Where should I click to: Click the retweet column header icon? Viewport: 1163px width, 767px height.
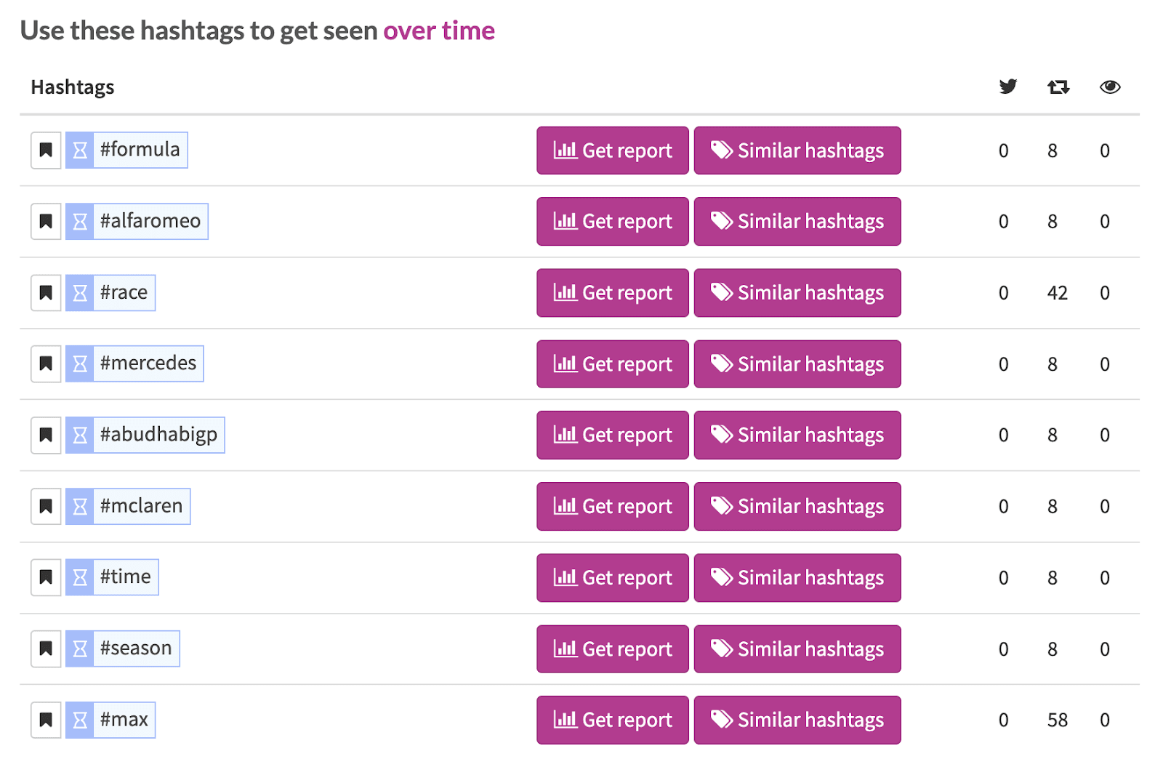pos(1058,87)
